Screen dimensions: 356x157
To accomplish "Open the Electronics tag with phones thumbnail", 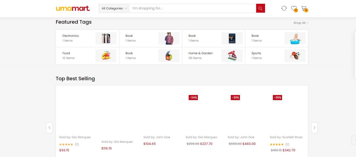I will (x=87, y=38).
